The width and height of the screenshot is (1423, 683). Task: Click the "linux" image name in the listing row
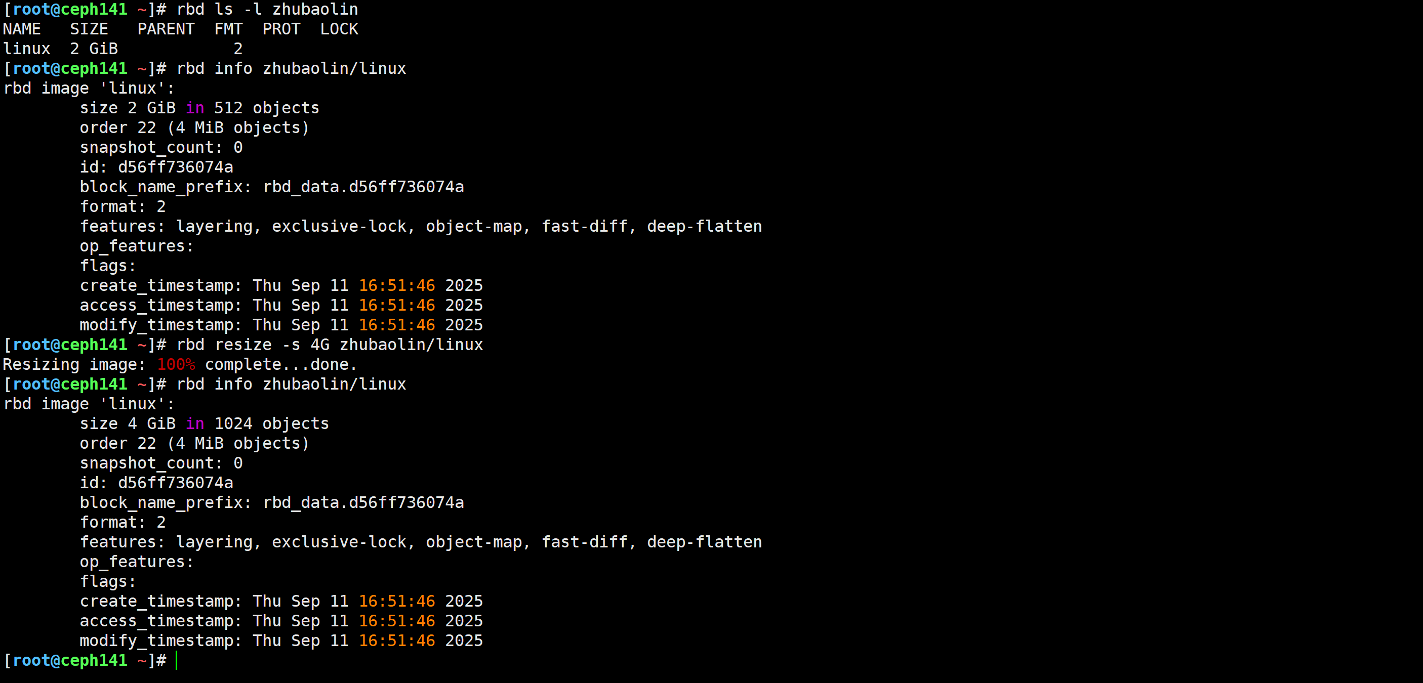[x=26, y=49]
